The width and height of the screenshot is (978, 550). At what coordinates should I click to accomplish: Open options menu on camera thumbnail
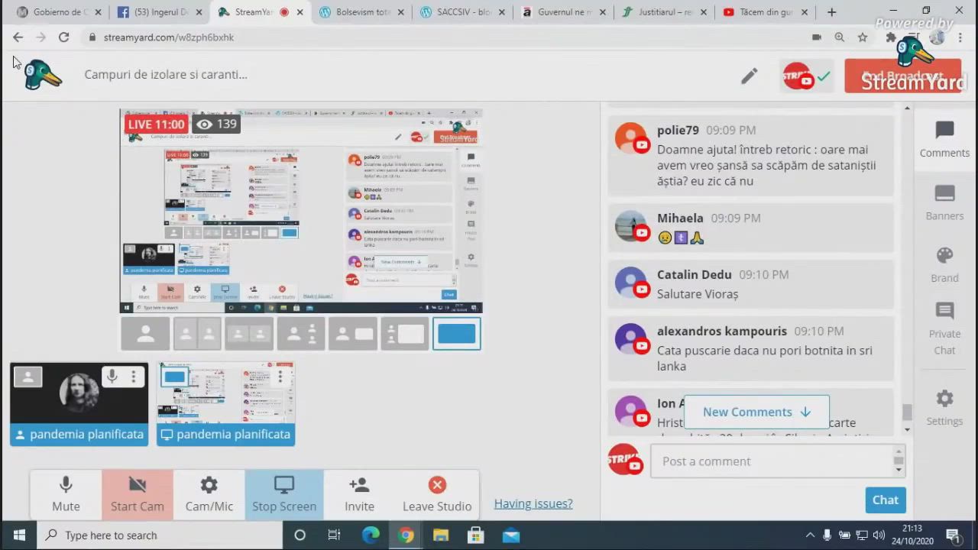click(134, 377)
